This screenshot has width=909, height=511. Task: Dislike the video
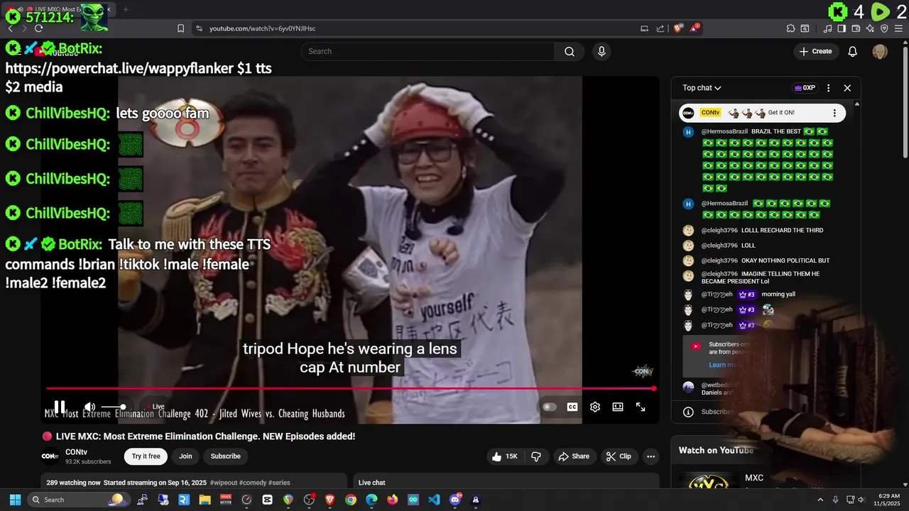pos(537,456)
